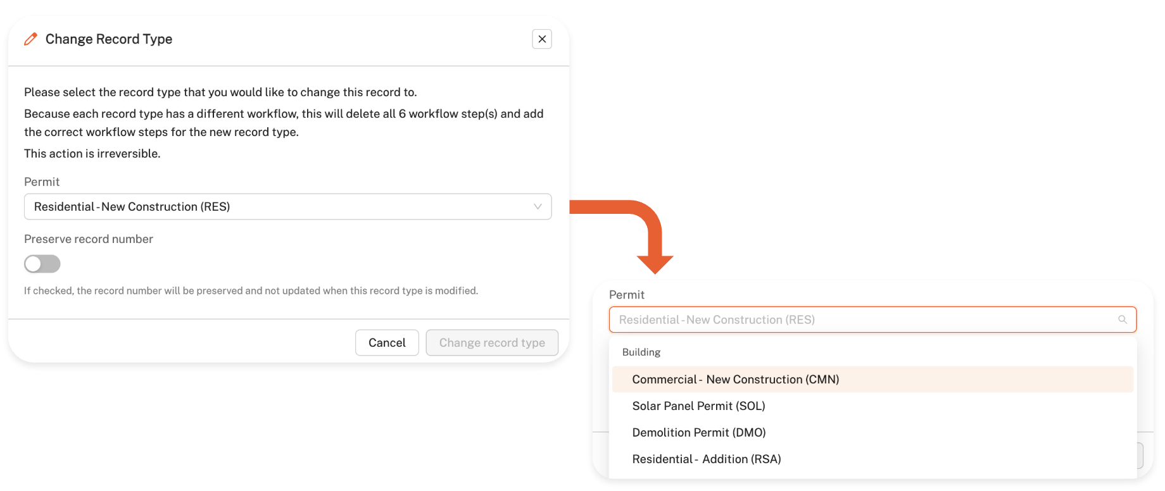This screenshot has width=1165, height=491.
Task: Click the orange pencil edit icon
Action: pyautogui.click(x=30, y=39)
